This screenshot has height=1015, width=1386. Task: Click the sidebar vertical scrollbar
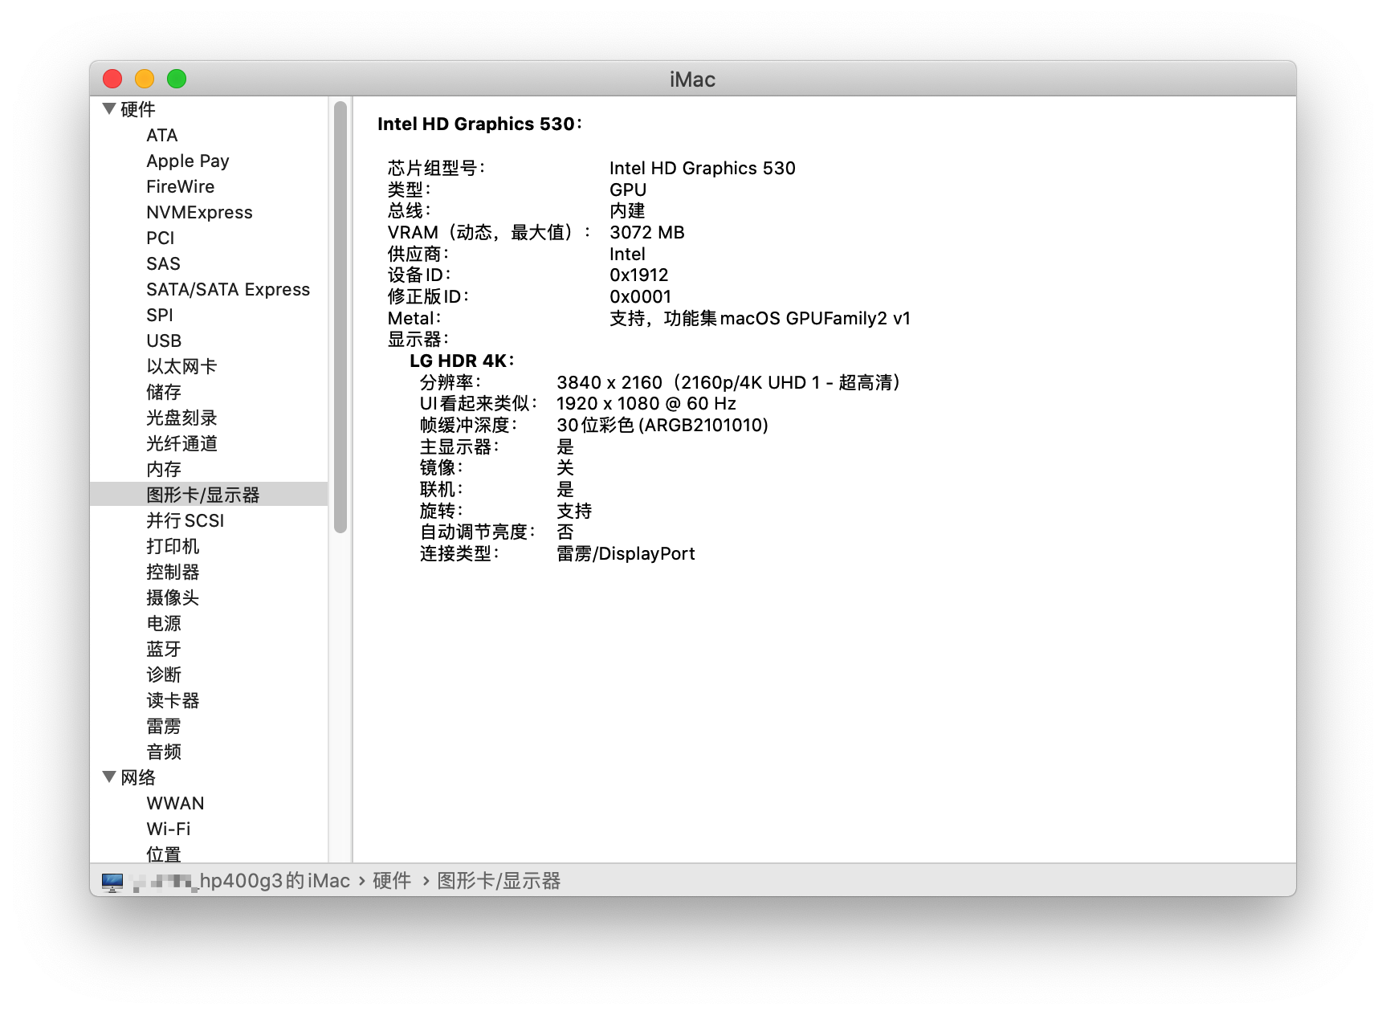[340, 317]
